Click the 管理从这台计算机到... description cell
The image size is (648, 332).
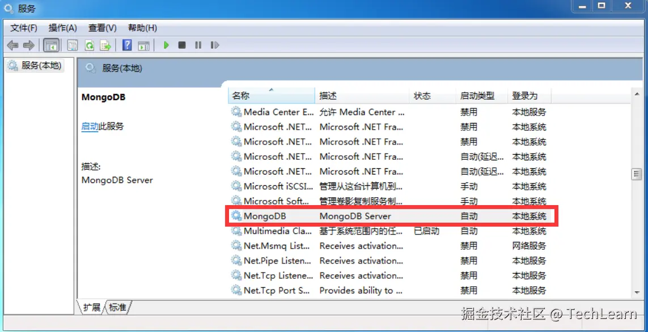[x=361, y=186]
